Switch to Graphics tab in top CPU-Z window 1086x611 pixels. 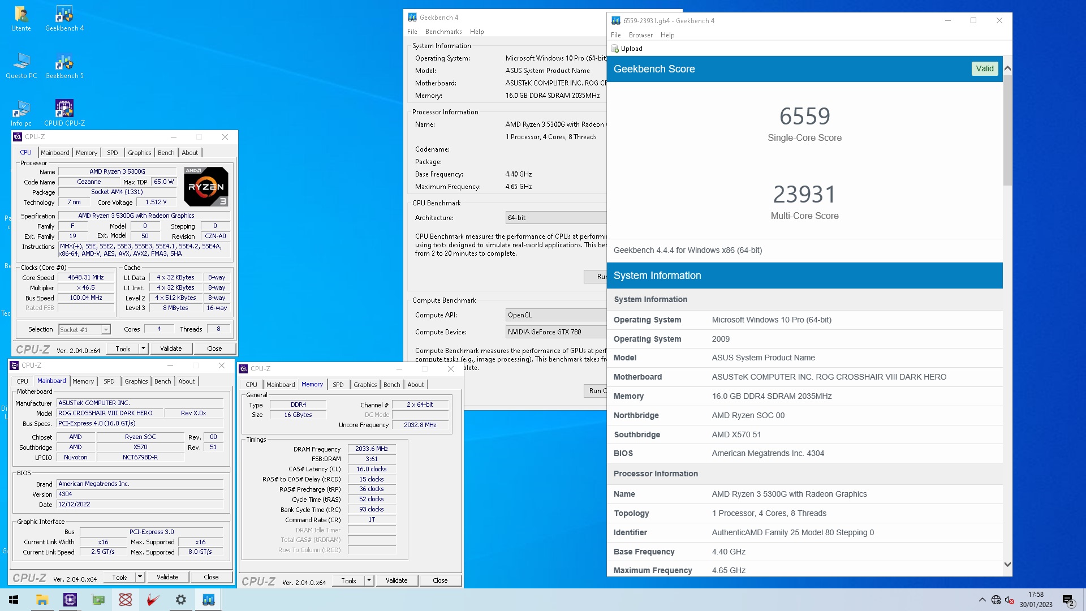click(x=139, y=153)
